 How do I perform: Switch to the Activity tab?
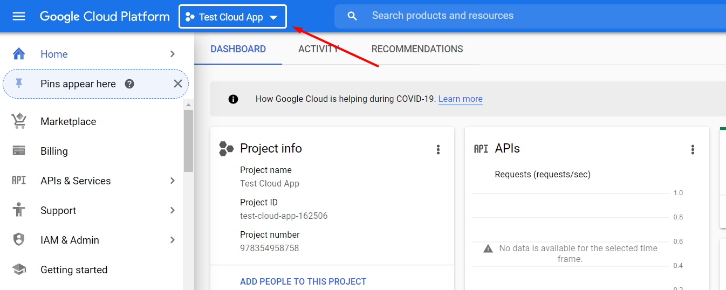coord(318,49)
